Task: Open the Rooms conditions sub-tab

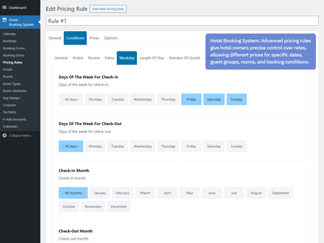Action: tap(94, 58)
